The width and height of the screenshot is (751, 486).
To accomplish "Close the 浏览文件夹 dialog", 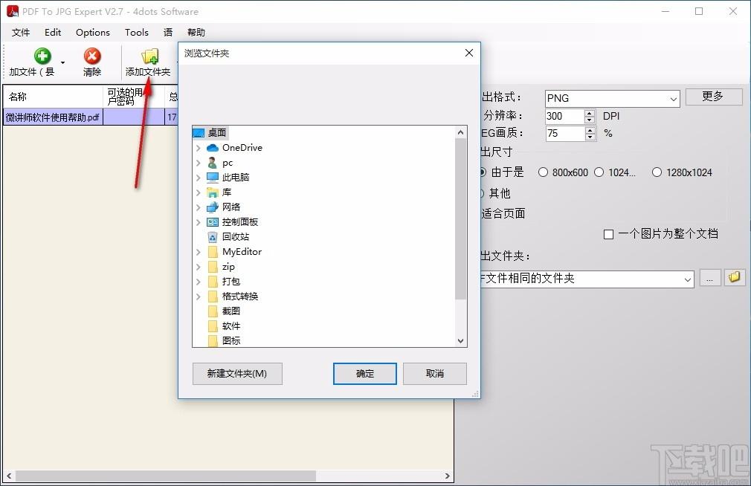I will tap(469, 53).
